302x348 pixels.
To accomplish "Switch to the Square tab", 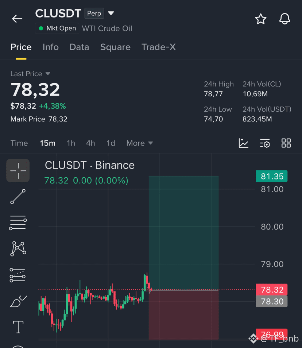I will pos(115,47).
